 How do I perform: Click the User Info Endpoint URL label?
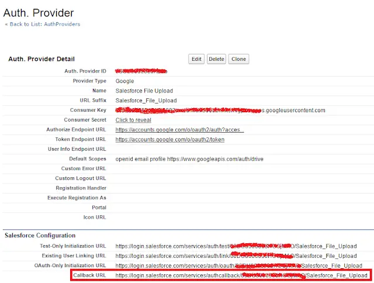[x=77, y=149]
